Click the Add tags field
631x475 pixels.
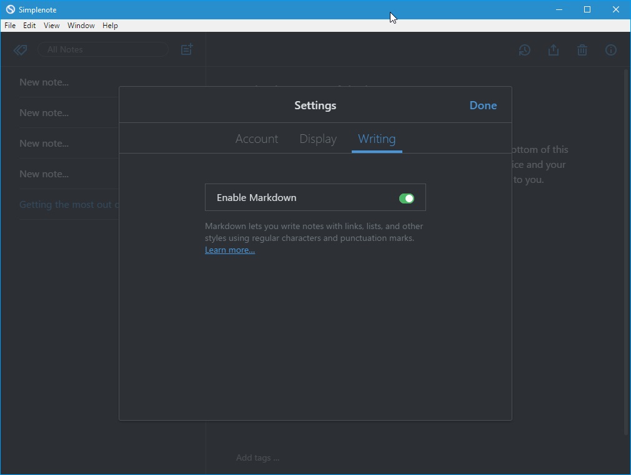(257, 458)
